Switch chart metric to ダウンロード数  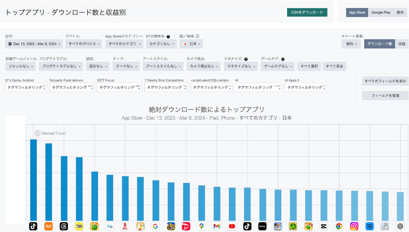click(x=379, y=44)
